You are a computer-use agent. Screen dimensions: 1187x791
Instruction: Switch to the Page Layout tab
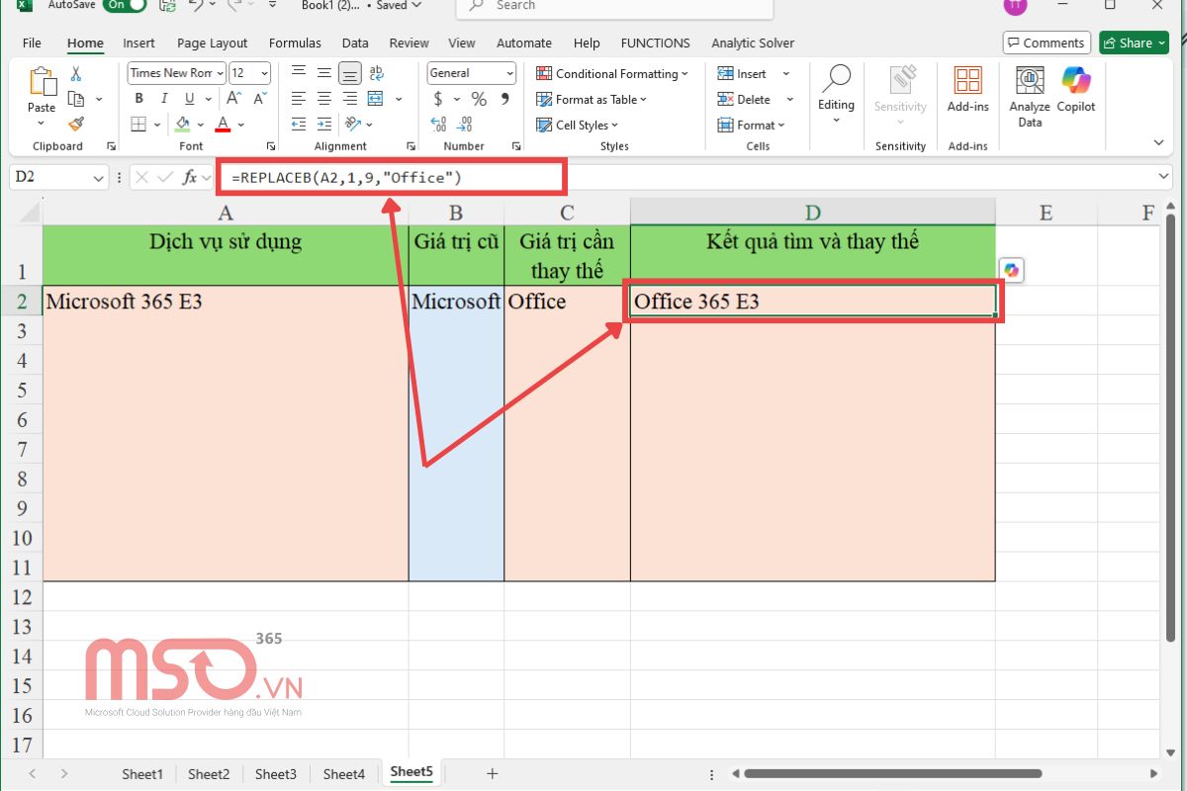click(213, 43)
